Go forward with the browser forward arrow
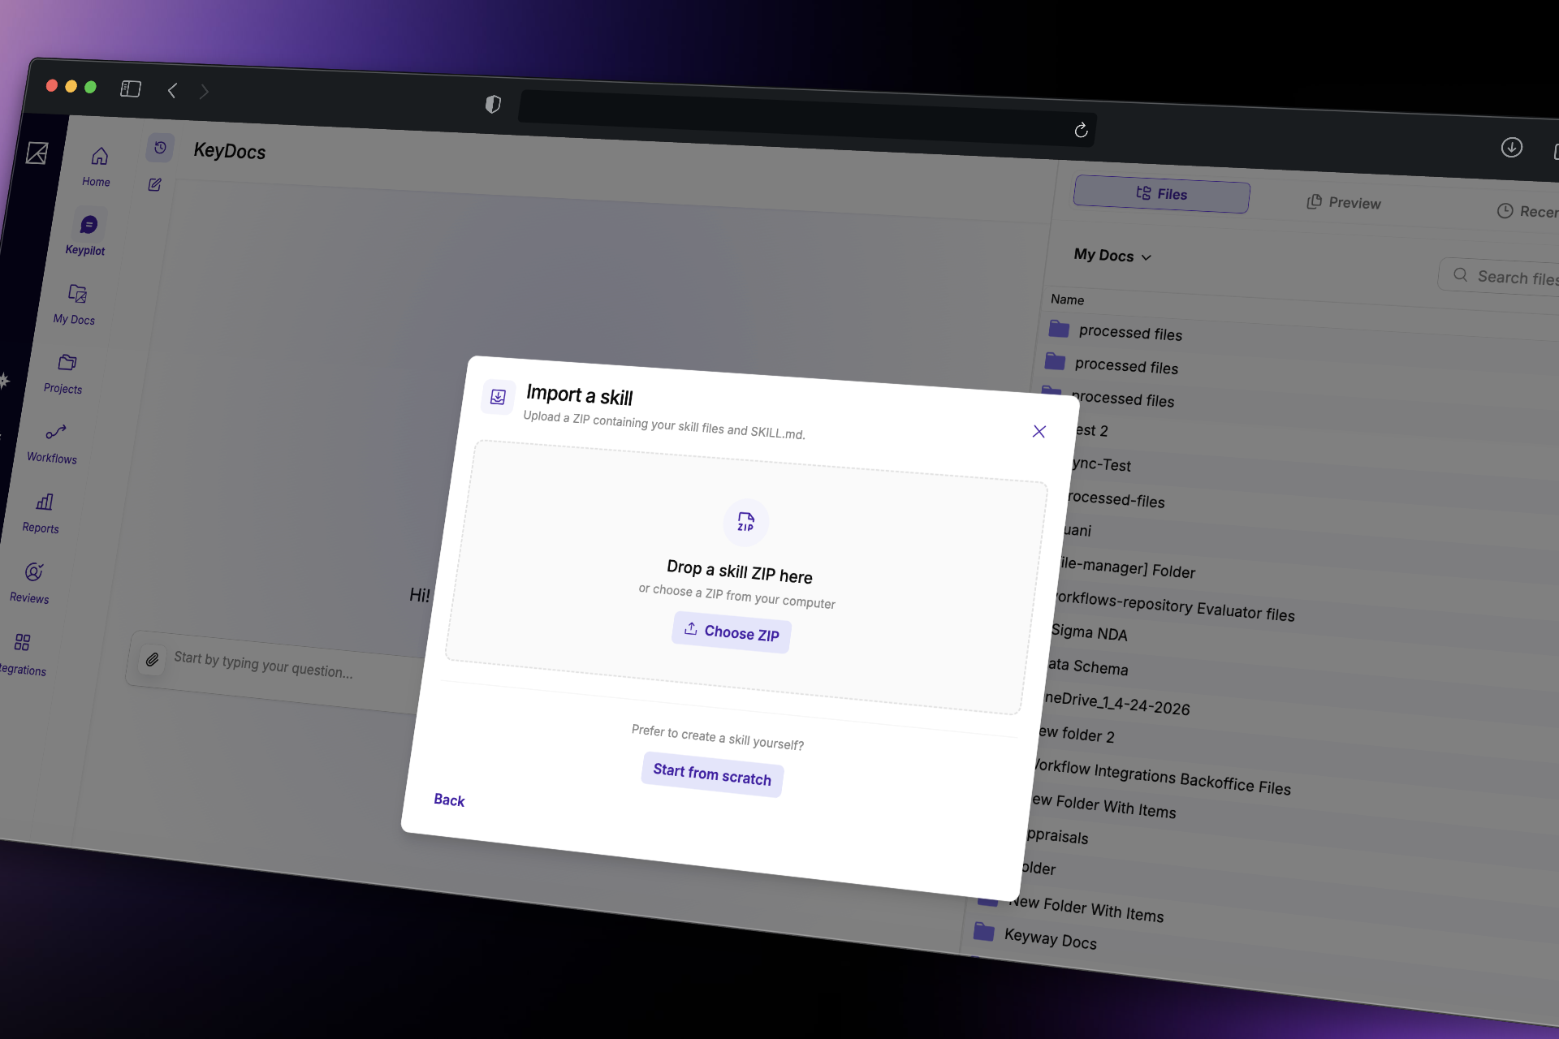 point(204,92)
